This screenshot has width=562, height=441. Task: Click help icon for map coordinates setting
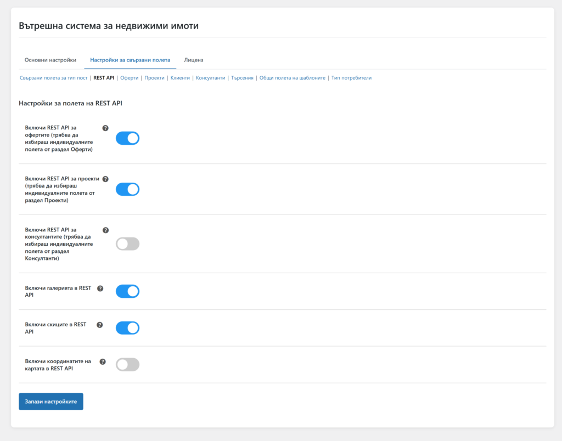click(x=103, y=361)
